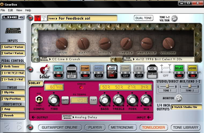
Task: Switch to Tone 2 selector
Action: point(44,18)
